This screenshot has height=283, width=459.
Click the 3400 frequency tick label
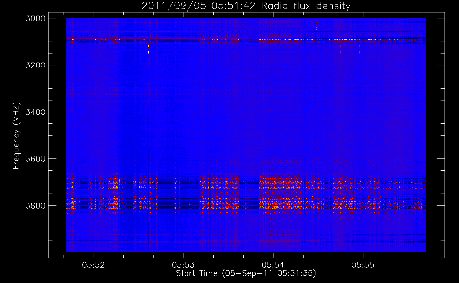(35, 112)
